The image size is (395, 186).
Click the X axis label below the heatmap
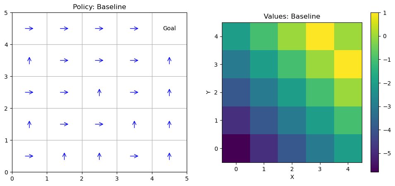click(x=292, y=177)
